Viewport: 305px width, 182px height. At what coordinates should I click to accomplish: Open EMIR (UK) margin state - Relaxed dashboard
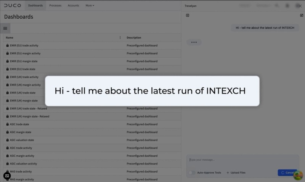click(x=30, y=116)
